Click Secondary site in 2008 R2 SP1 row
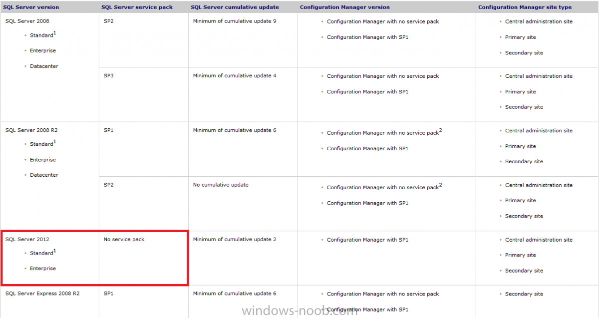 (x=524, y=162)
